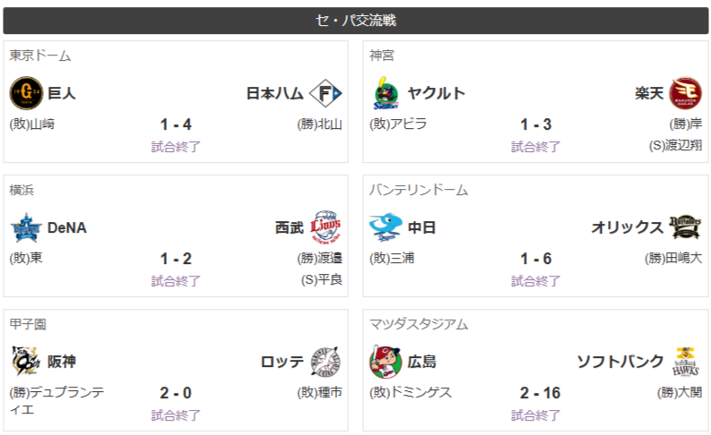Image resolution: width=711 pixels, height=435 pixels.
Task: Click the Rakuten Eagles logo
Action: coord(686,93)
